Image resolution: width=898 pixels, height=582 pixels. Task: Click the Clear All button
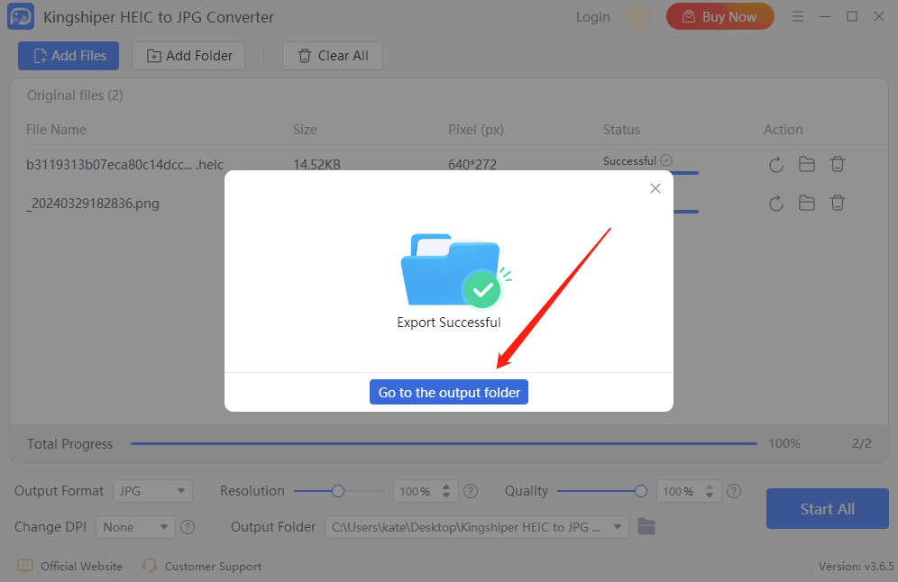click(332, 56)
